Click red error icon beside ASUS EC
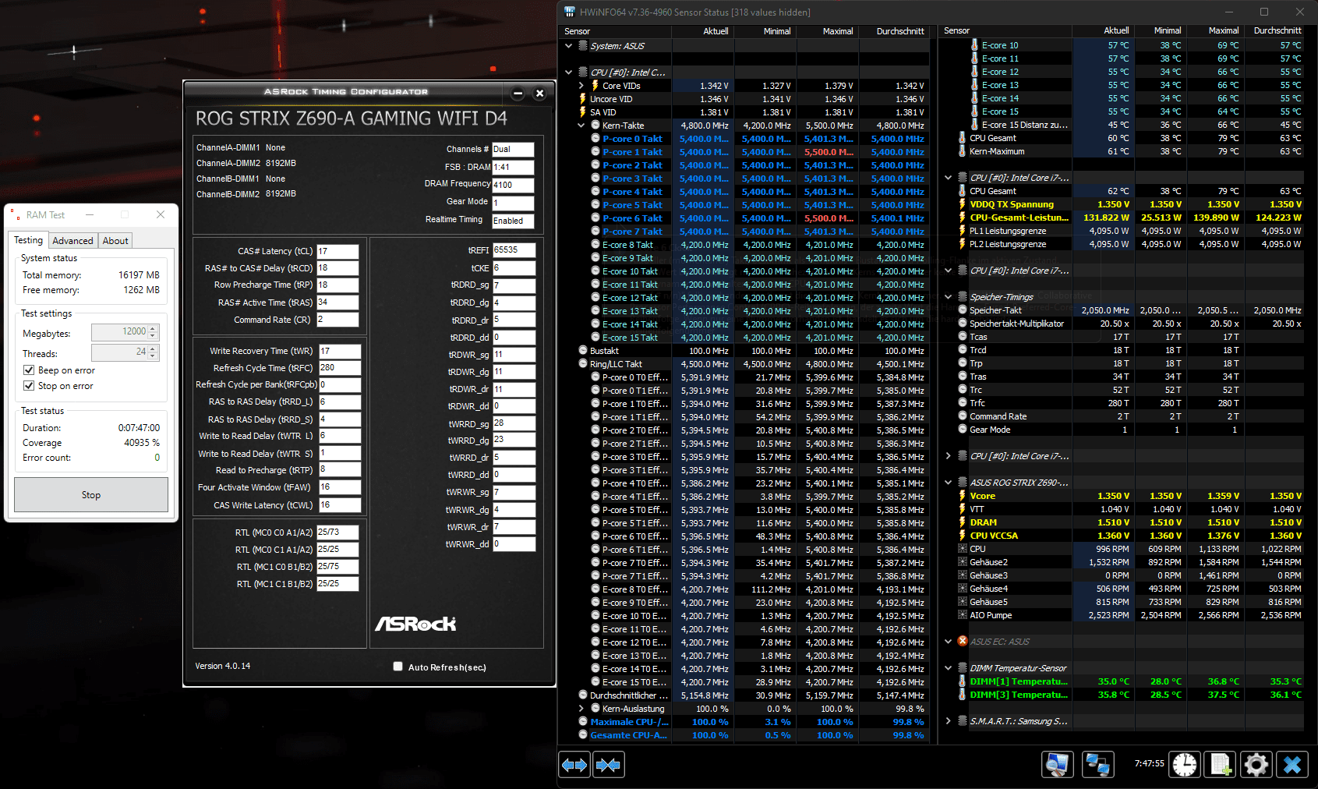Screen dimensions: 1318x789 click(x=963, y=641)
